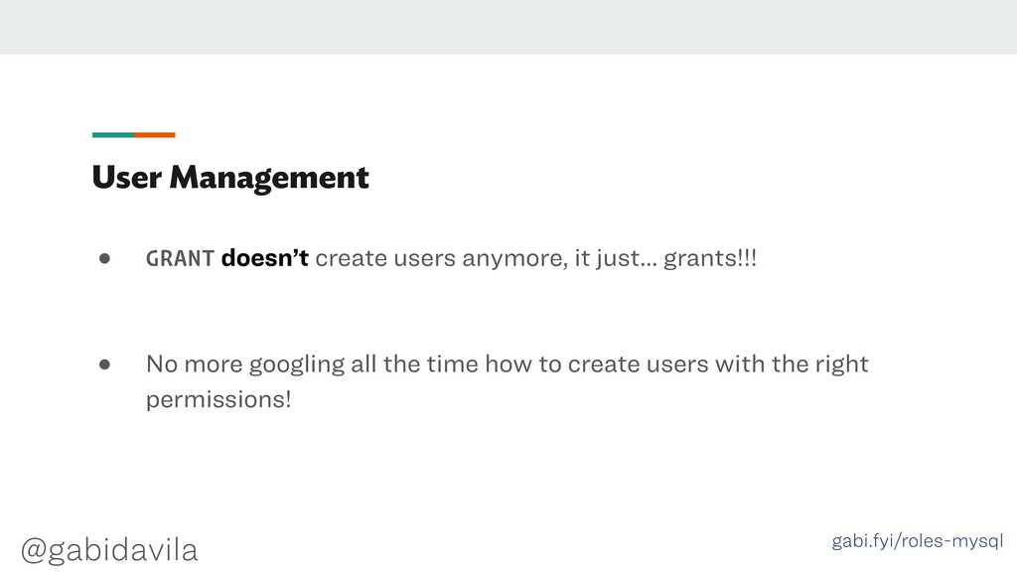Click the word permissions! on last line

click(218, 399)
